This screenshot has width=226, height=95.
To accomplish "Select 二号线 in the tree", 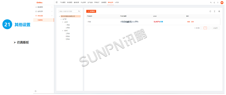I will [68, 28].
